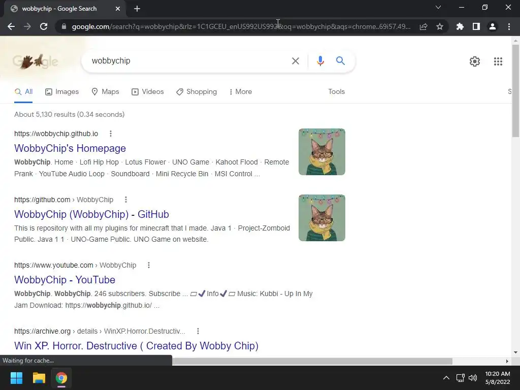
Task: Toggle the browser side panel
Action: (476, 26)
